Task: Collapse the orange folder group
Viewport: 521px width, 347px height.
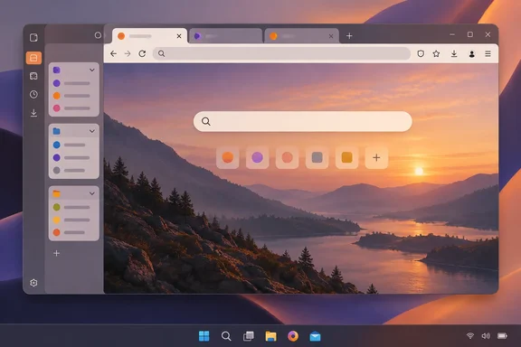Action: click(92, 193)
